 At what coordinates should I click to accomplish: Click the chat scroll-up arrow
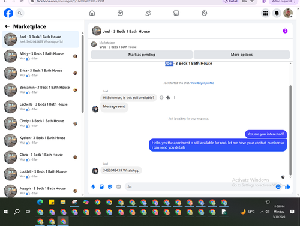click(290, 64)
